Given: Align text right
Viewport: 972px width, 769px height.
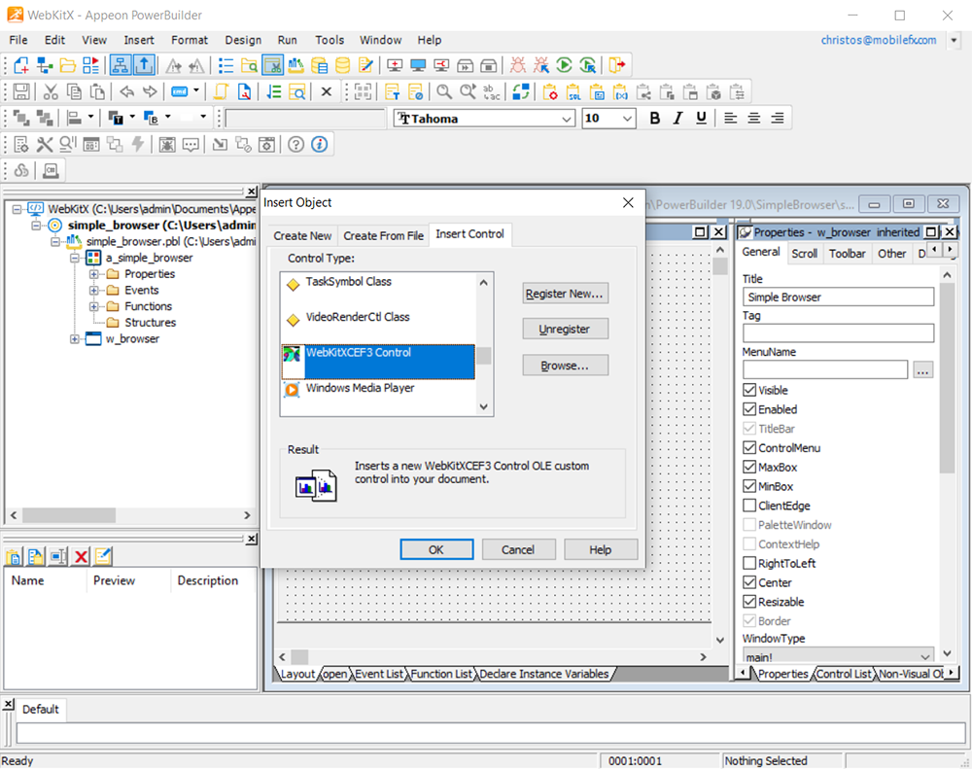Looking at the screenshot, I should point(778,118).
